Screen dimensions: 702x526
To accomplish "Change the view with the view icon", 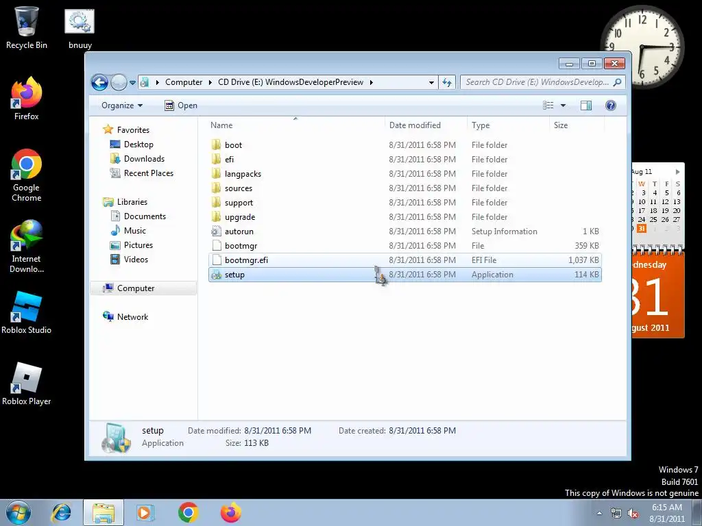I will [548, 105].
